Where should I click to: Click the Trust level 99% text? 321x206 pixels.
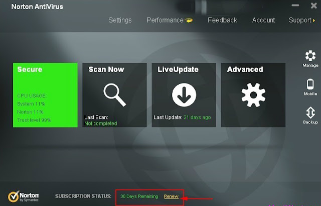click(34, 120)
